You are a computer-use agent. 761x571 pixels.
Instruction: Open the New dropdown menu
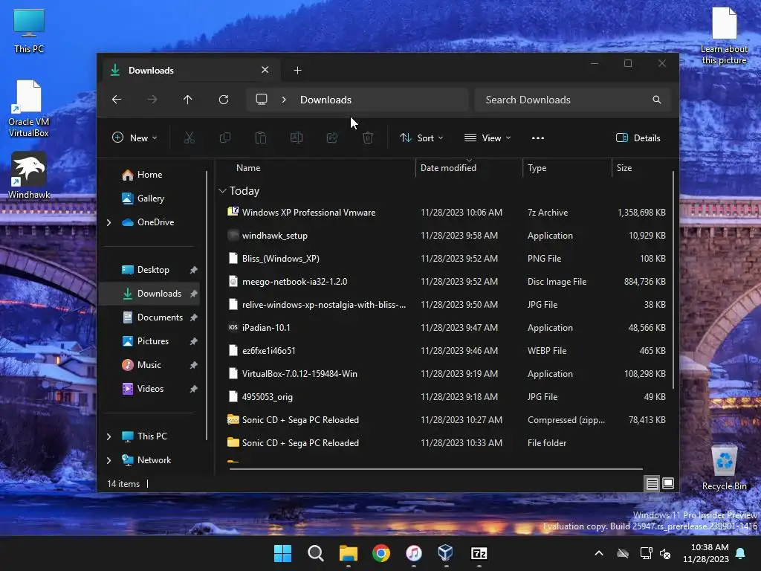click(135, 138)
